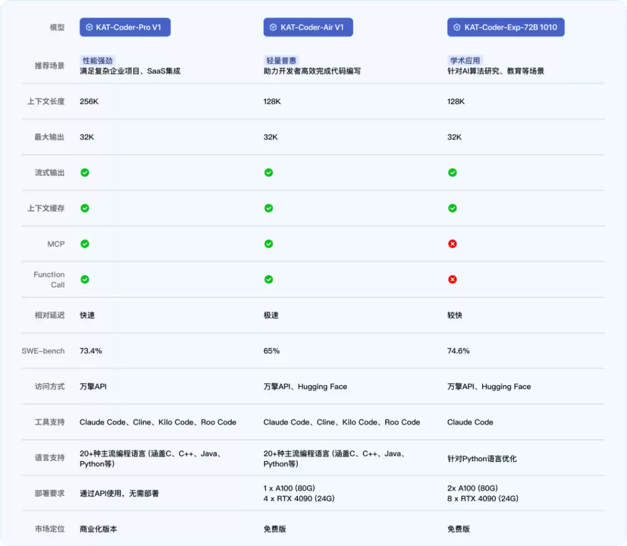Click the 流式输出 green check for KAT-Coder-Pro
627x546 pixels.
[85, 172]
